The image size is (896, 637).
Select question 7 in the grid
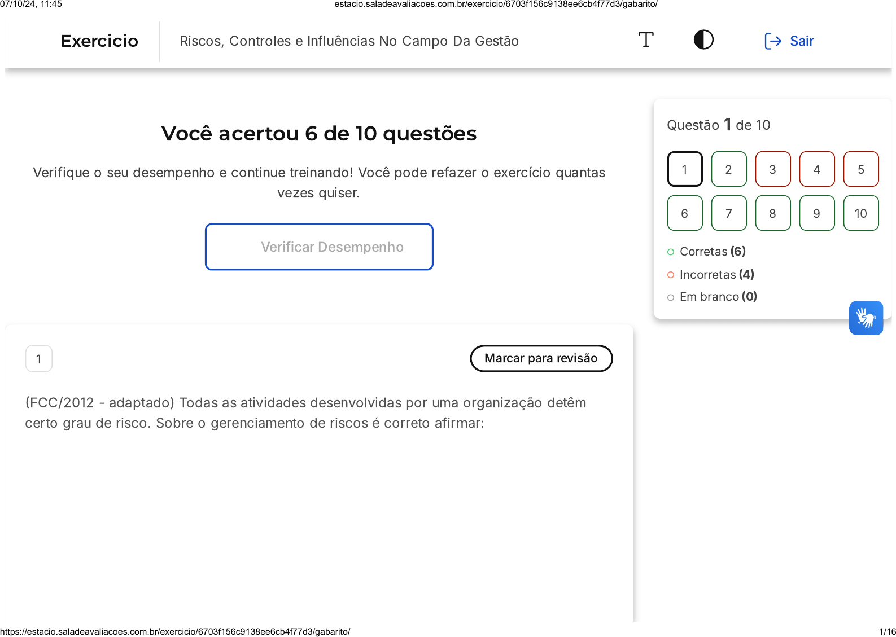pos(728,213)
